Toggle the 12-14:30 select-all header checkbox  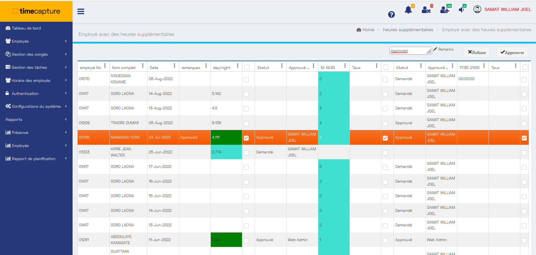point(386,67)
